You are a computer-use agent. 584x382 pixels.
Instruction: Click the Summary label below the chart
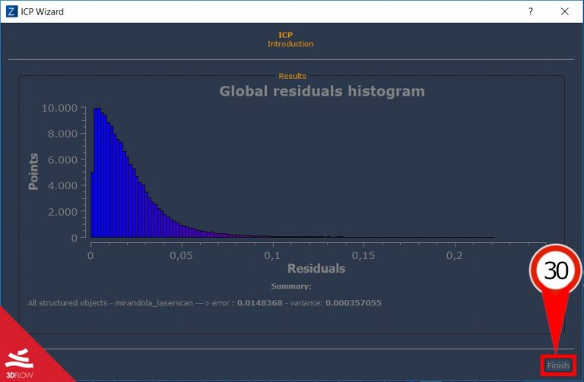[290, 286]
